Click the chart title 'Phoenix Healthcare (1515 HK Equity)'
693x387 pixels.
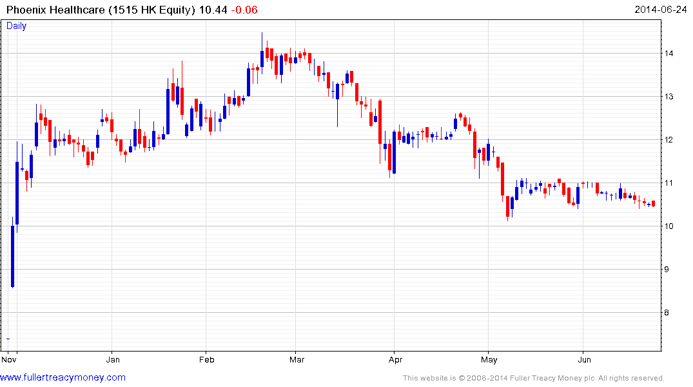(101, 10)
